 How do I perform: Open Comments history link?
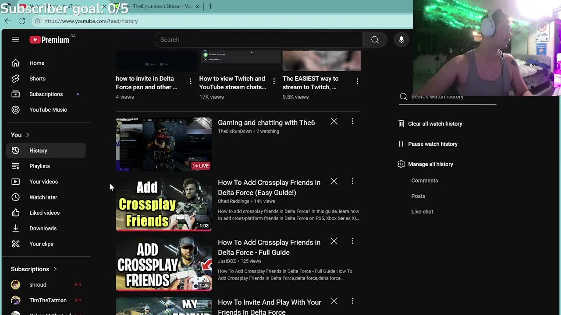pyautogui.click(x=425, y=181)
